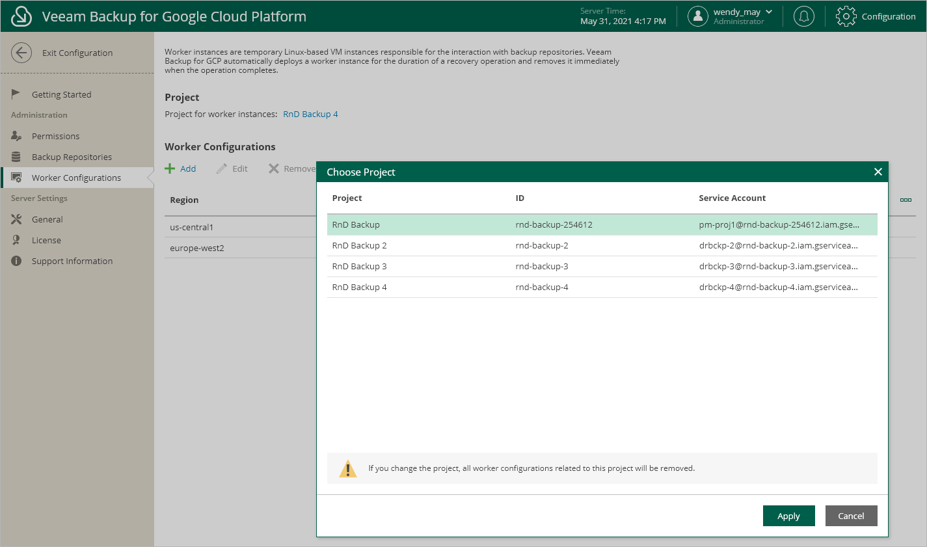927x547 pixels.
Task: Select the RnD Backup 2 row
Action: [602, 245]
